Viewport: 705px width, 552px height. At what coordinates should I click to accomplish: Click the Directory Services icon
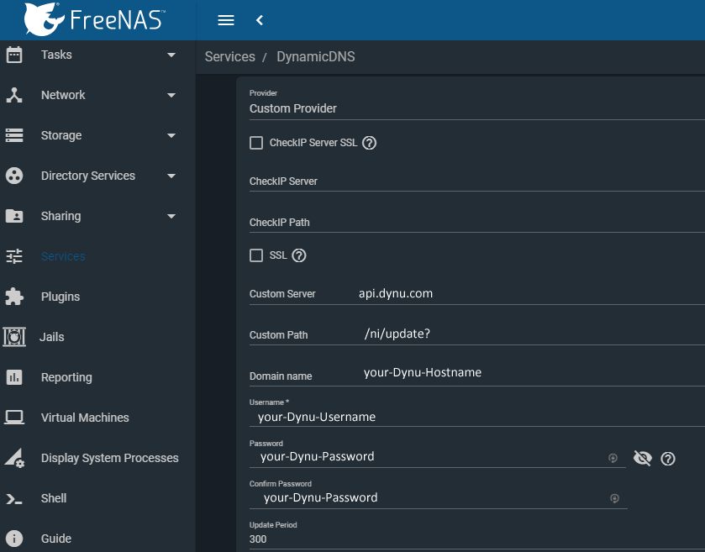tap(14, 176)
